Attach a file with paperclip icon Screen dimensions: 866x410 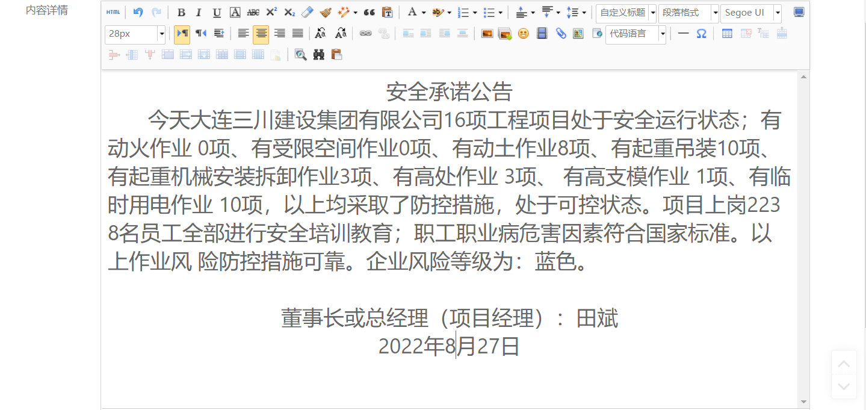point(560,34)
